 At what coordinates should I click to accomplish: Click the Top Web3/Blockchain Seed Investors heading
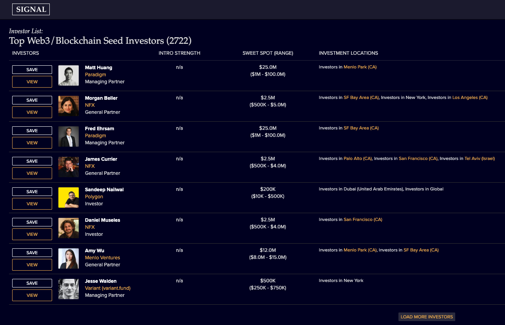(x=100, y=41)
